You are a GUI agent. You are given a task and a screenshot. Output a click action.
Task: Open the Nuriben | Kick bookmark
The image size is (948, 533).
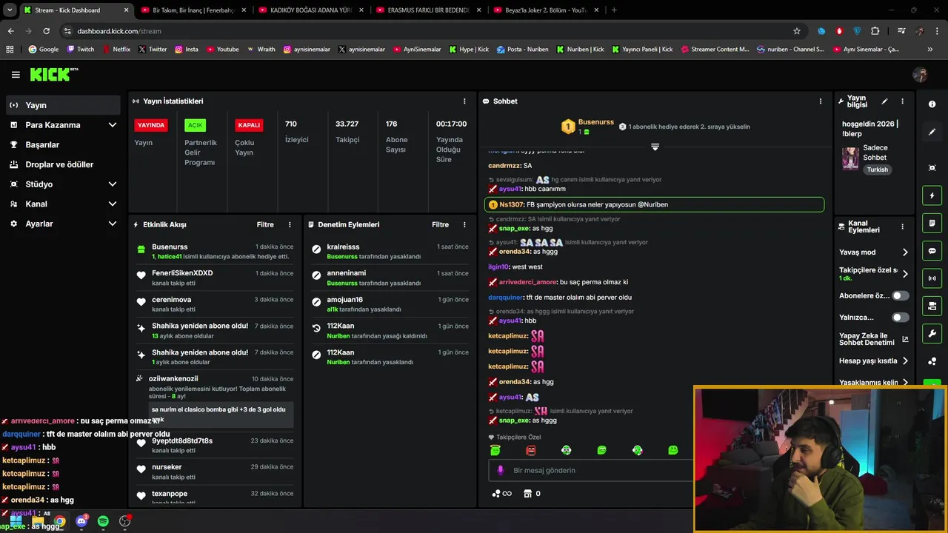(x=579, y=50)
